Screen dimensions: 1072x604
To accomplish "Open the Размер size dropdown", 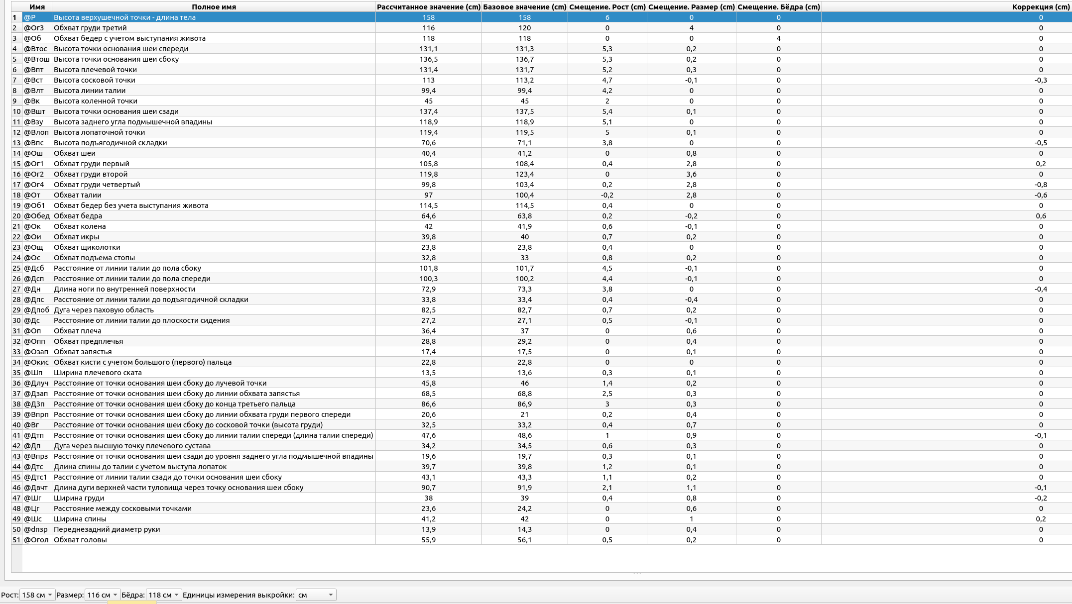I will point(102,595).
